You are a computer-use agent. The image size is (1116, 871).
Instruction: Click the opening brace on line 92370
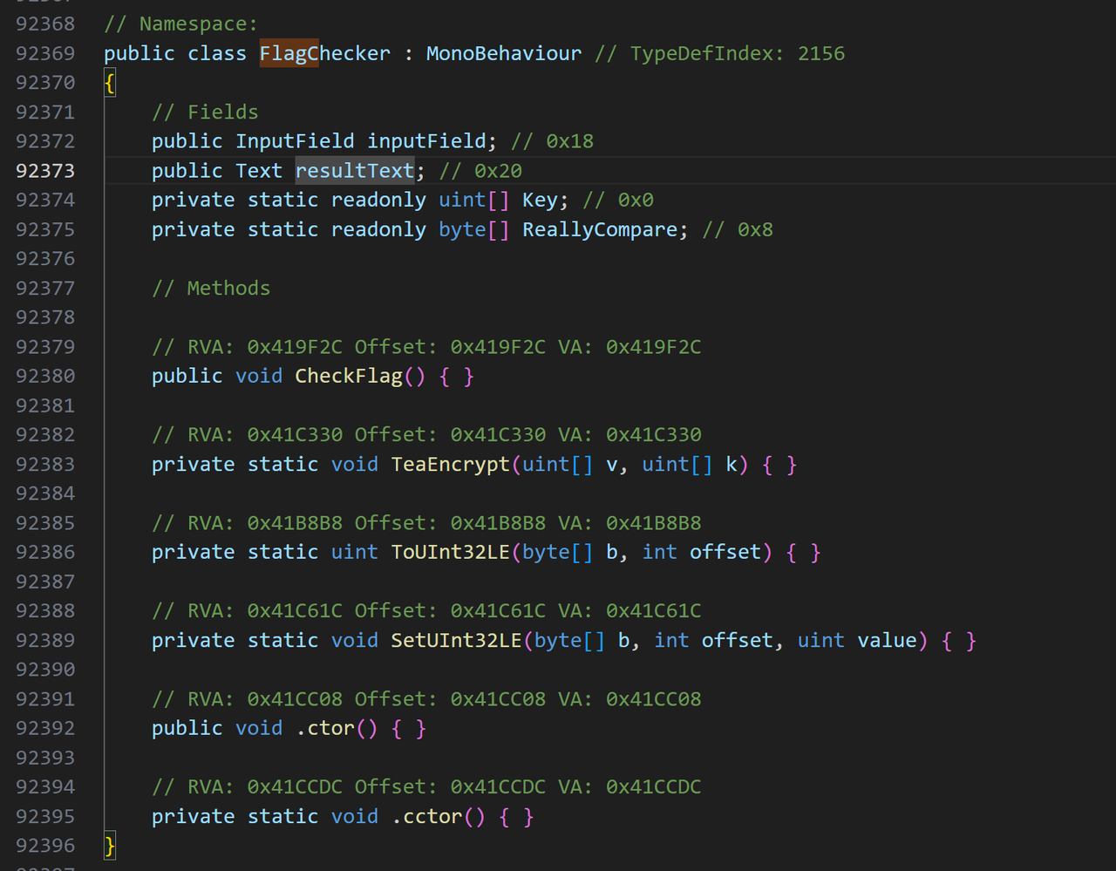(110, 84)
